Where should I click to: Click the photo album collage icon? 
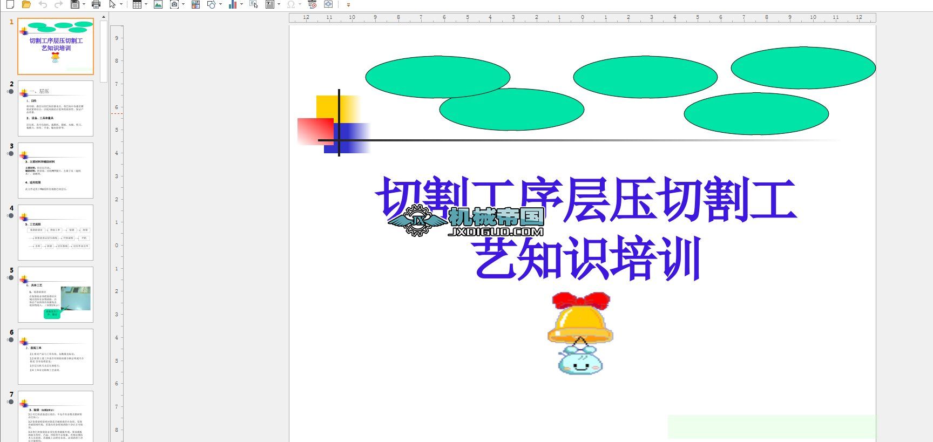195,4
